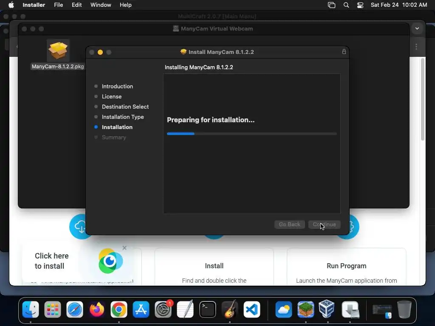Viewport: 435px width, 326px height.
Task: Open the Help menu
Action: [x=125, y=5]
